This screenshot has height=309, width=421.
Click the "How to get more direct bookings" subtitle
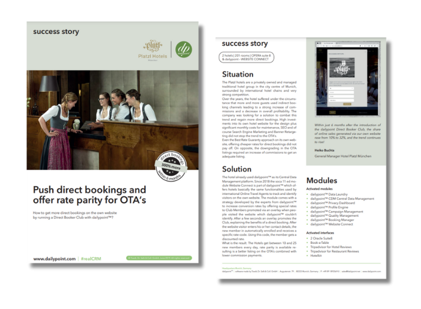[75, 215]
